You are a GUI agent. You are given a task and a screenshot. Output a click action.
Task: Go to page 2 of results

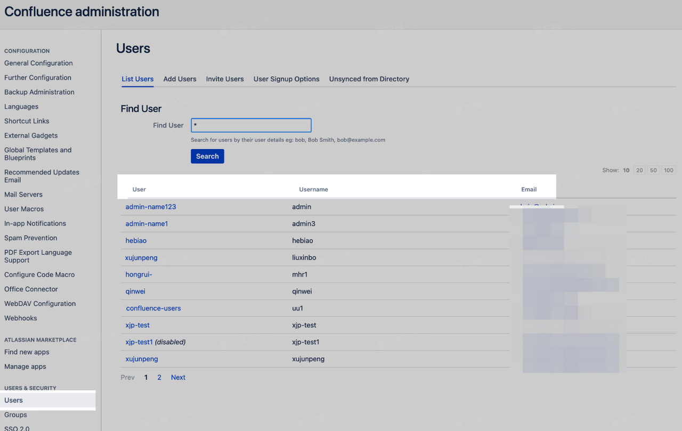(x=159, y=377)
